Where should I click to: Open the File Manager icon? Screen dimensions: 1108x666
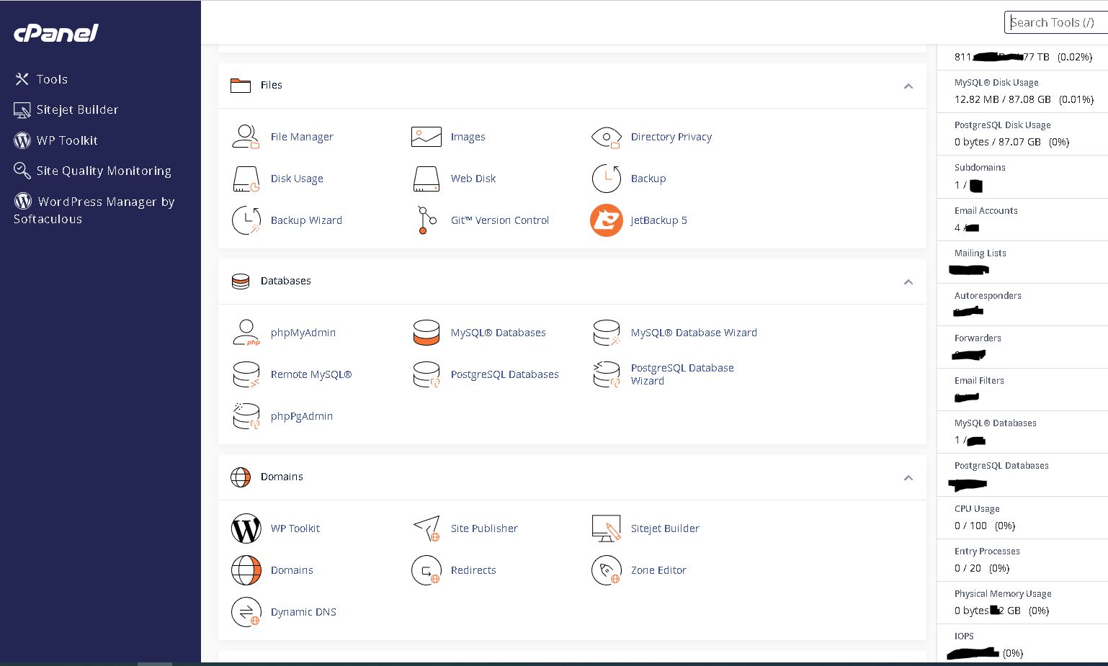click(x=246, y=136)
